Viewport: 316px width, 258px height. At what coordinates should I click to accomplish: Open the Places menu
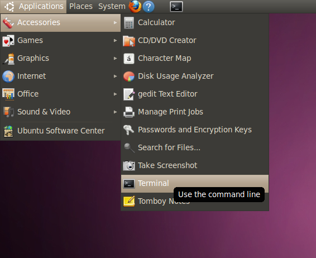pyautogui.click(x=81, y=7)
